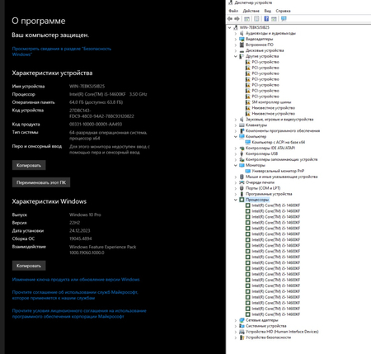
Task: Collapse the Другие устройства node
Action: coord(236,56)
